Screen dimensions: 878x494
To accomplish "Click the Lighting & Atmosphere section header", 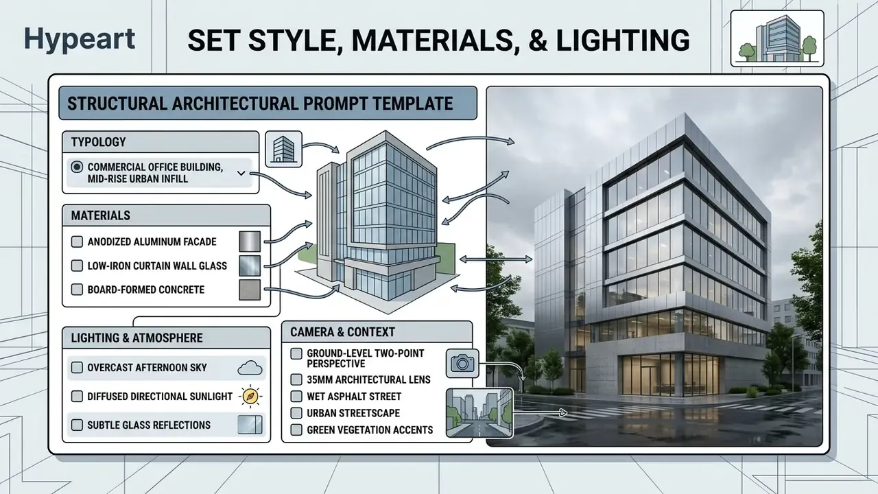I will tap(166, 338).
